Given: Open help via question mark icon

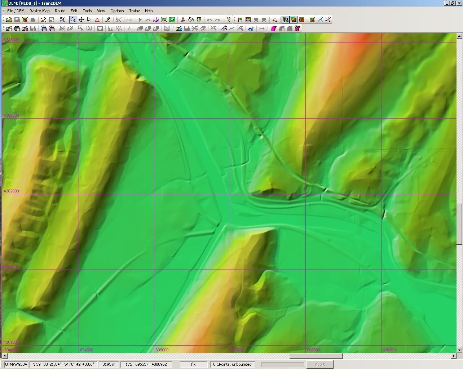Looking at the screenshot, I should [x=228, y=20].
